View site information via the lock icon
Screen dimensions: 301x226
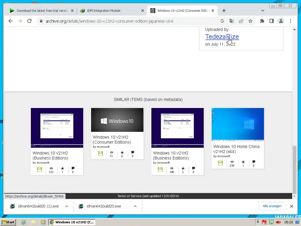41,21
